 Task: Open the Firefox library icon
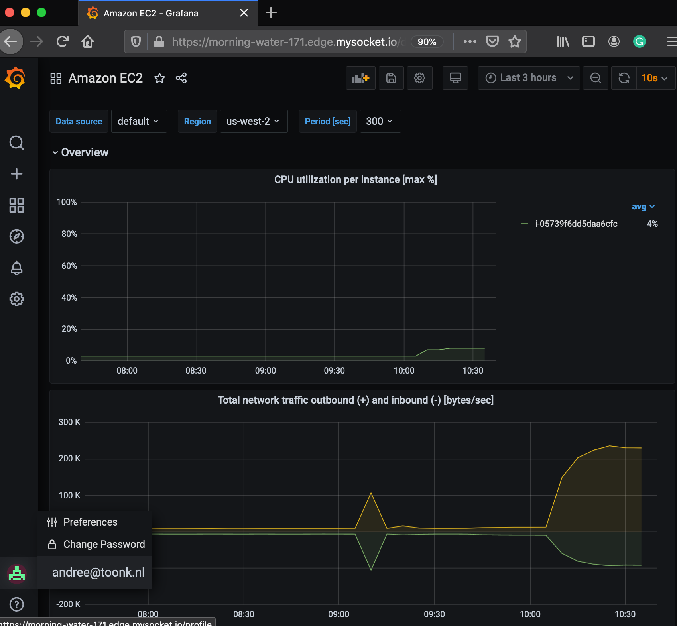pos(563,41)
